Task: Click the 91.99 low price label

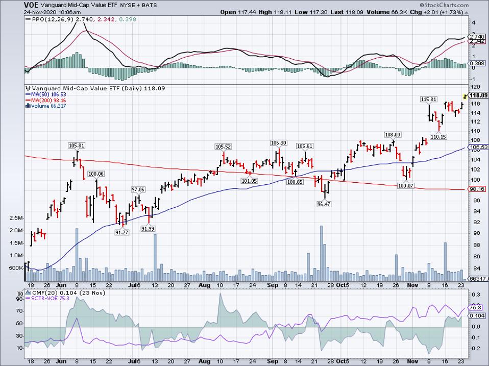Action: pos(148,229)
